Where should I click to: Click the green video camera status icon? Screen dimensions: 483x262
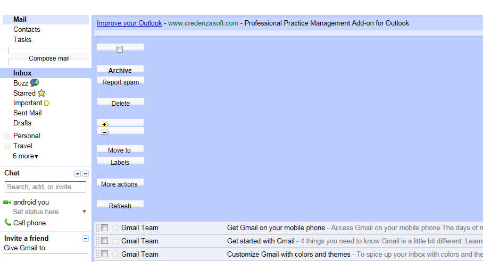[7, 202]
